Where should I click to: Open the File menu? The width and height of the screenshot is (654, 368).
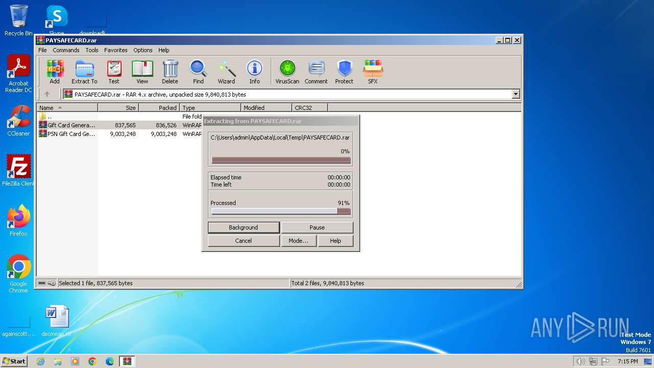[x=42, y=50]
